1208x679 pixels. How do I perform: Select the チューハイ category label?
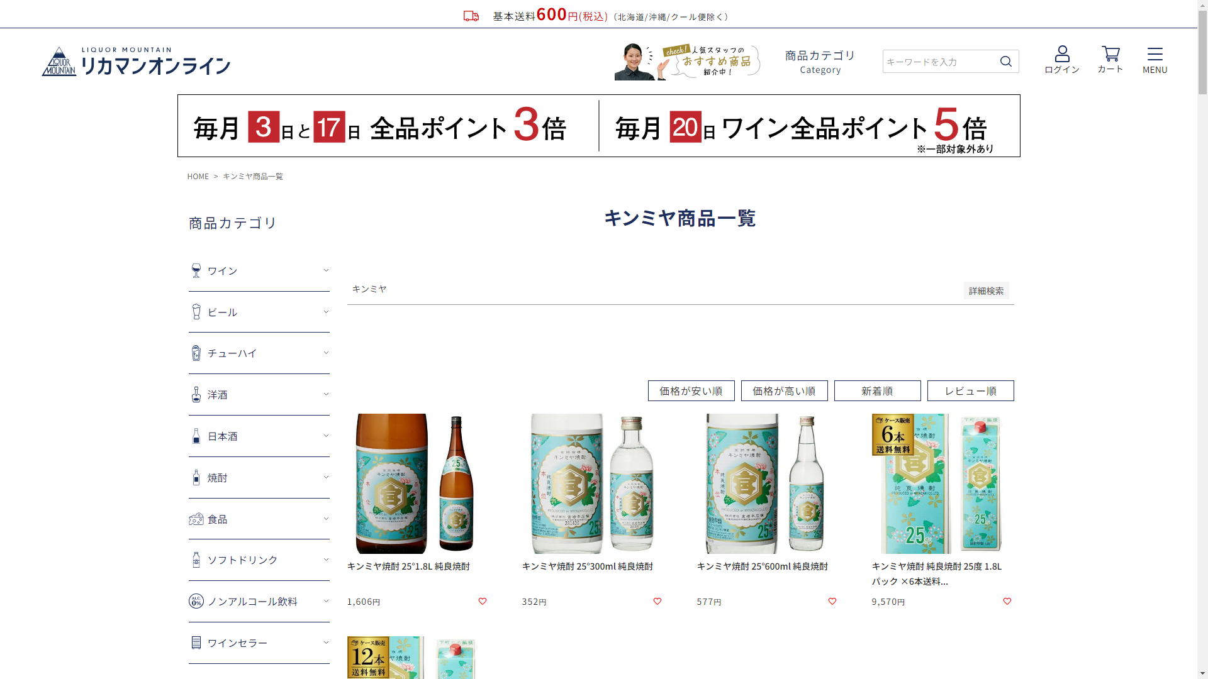point(232,353)
